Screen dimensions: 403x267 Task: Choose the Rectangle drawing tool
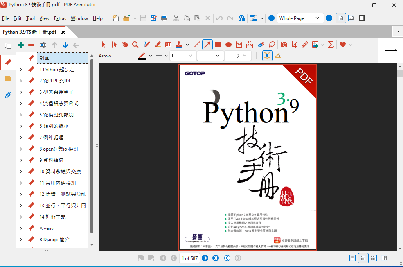pos(218,45)
